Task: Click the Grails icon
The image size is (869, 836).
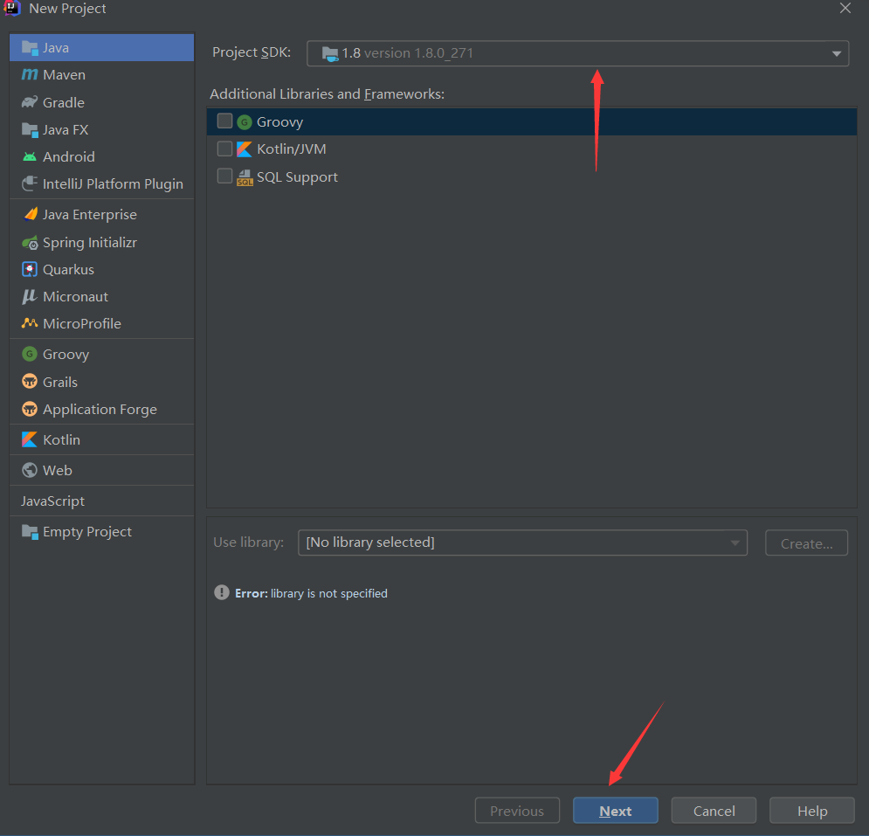Action: (x=30, y=382)
